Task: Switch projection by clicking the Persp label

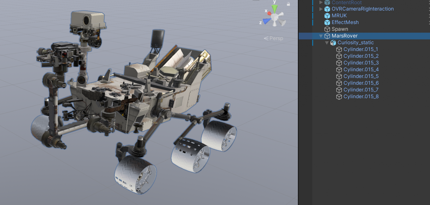Action: coord(275,38)
